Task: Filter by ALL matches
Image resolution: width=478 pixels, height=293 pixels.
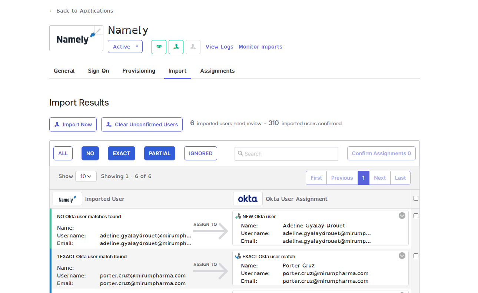Action: tap(63, 153)
